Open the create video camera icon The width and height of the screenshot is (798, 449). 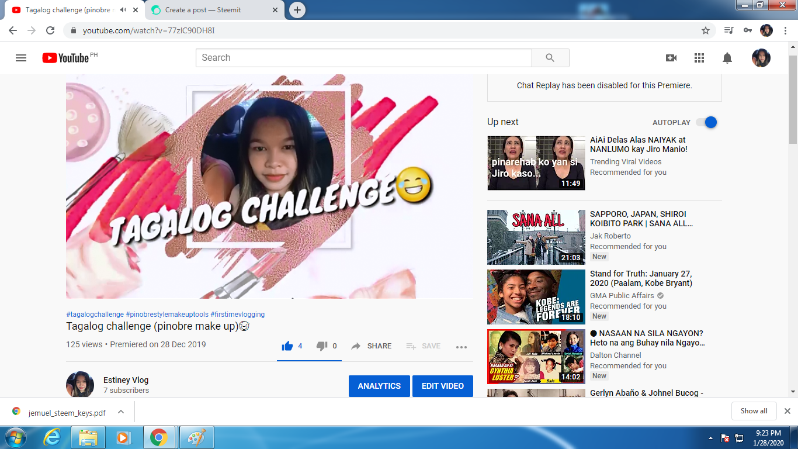point(671,57)
